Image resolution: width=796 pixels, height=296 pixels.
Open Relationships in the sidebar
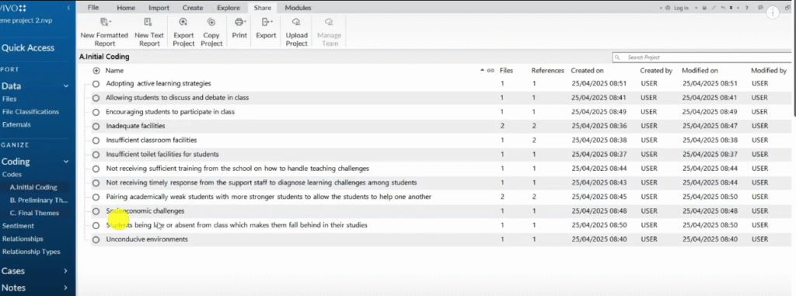coord(23,239)
